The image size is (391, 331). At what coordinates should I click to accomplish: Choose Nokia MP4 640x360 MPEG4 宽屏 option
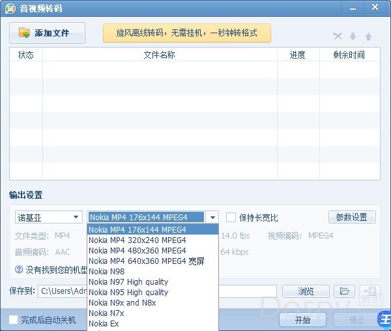point(152,261)
